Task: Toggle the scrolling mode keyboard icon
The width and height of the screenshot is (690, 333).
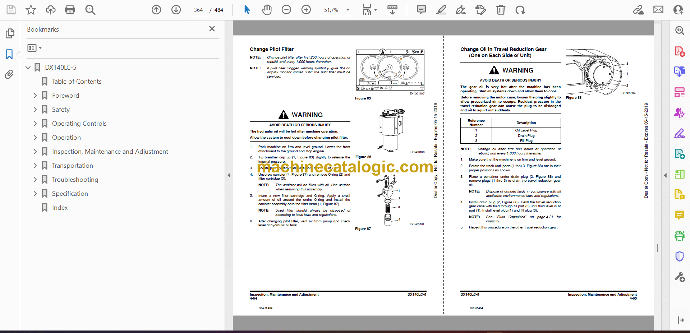Action: [x=392, y=10]
